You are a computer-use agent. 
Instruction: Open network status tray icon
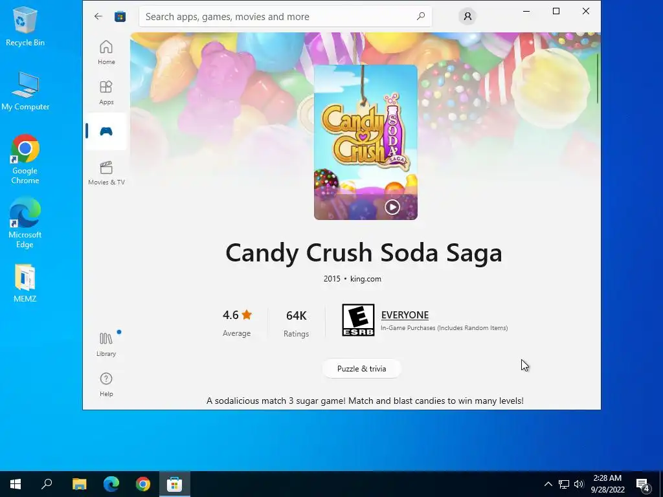(564, 484)
